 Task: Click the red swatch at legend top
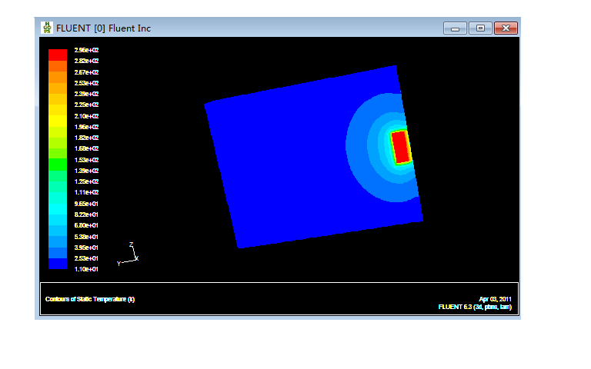click(58, 55)
